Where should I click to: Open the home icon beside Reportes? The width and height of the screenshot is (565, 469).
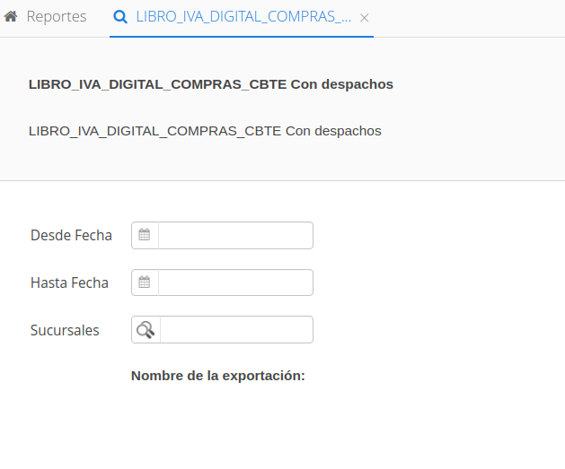11,16
